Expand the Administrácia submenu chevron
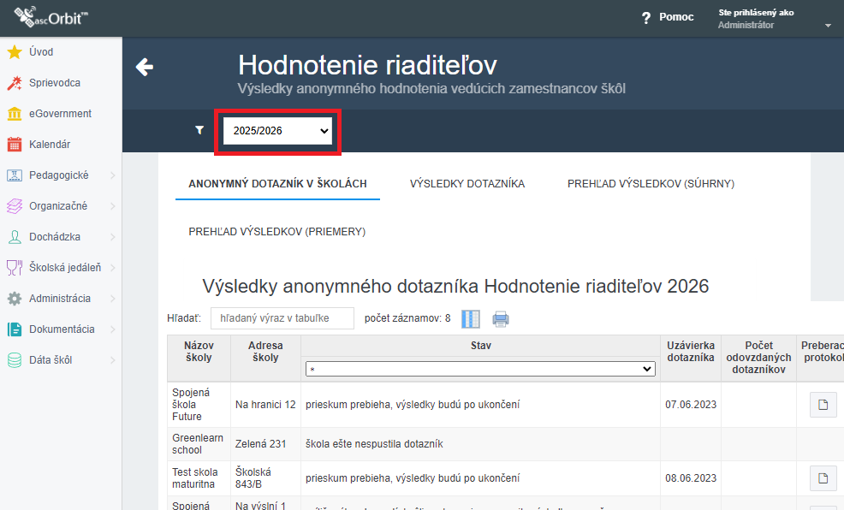This screenshot has width=844, height=510. pyautogui.click(x=112, y=299)
